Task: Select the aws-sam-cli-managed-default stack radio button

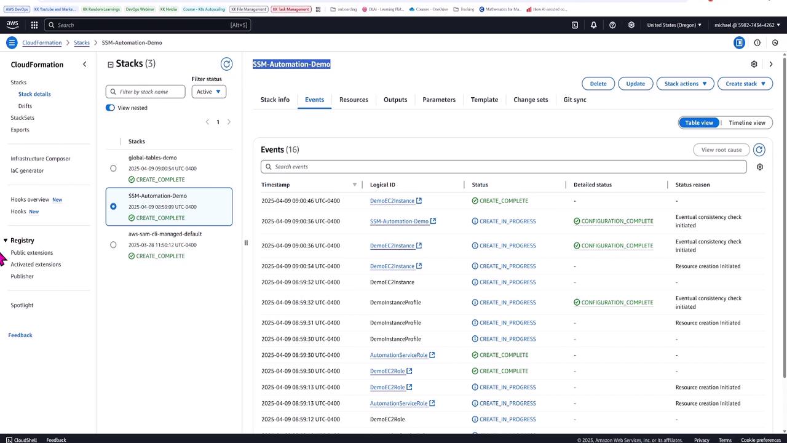Action: tap(113, 244)
